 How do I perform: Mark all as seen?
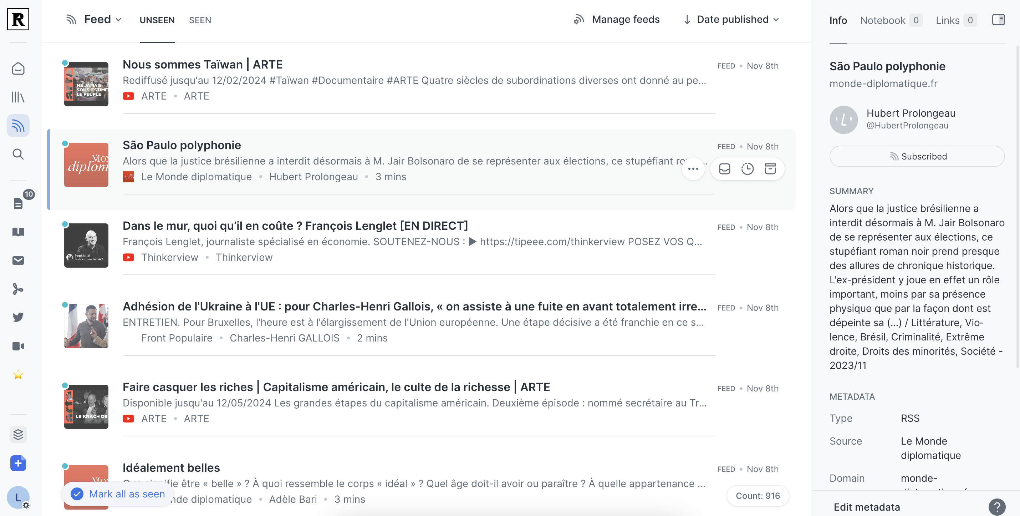(x=118, y=494)
